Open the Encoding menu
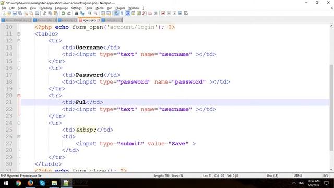 coord(45,8)
